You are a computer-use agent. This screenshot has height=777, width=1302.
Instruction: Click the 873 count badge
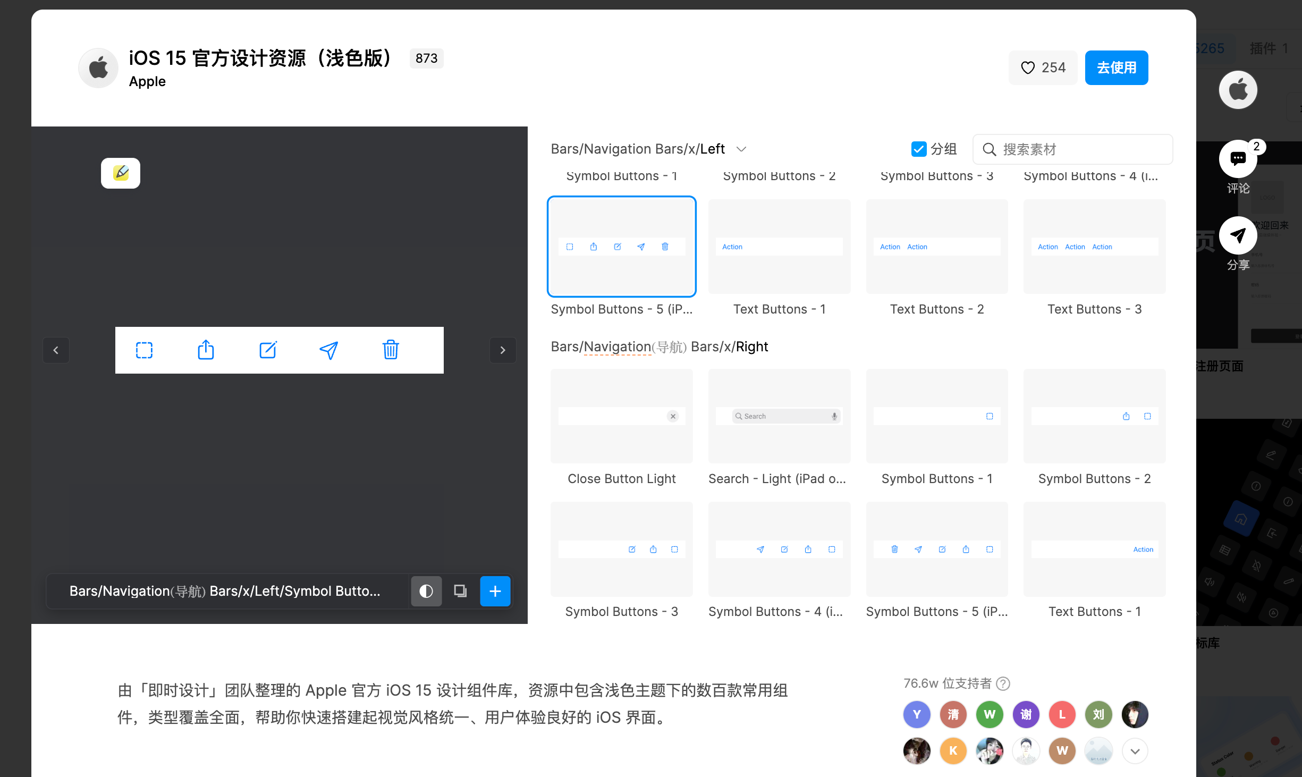click(x=426, y=58)
